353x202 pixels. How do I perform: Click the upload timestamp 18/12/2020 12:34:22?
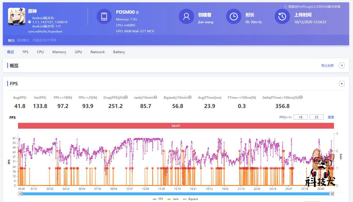click(310, 22)
